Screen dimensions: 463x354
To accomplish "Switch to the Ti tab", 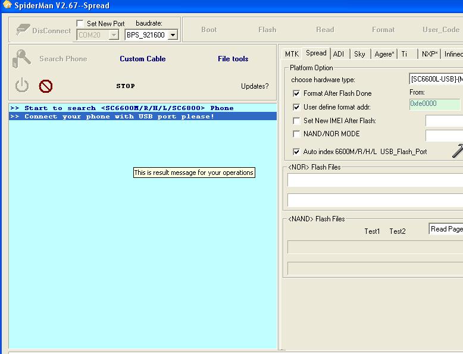I will tap(404, 54).
